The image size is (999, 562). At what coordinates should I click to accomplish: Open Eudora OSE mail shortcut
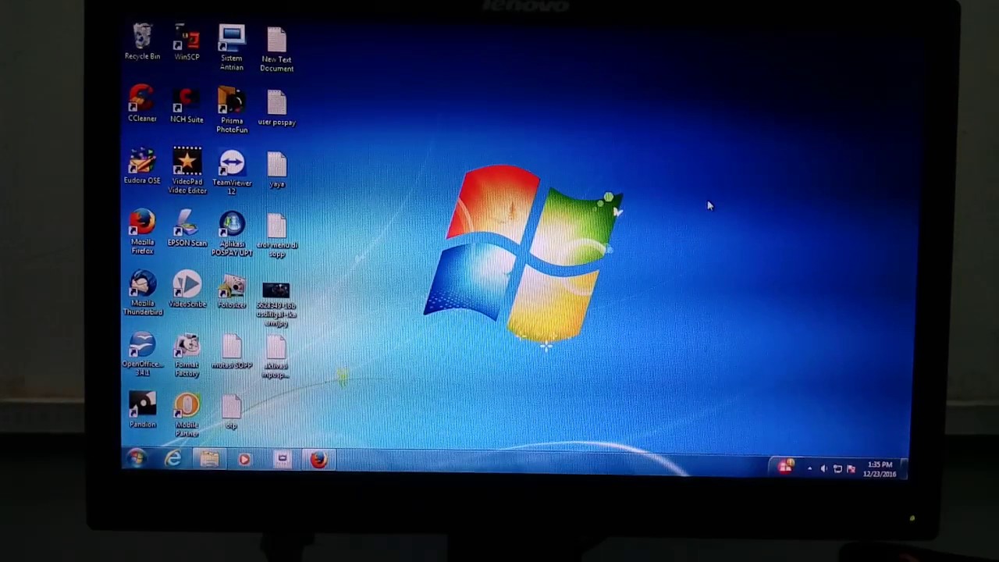click(x=142, y=166)
